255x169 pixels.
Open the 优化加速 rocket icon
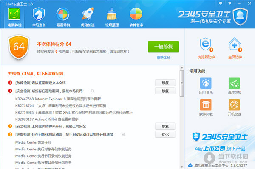tap(88, 17)
